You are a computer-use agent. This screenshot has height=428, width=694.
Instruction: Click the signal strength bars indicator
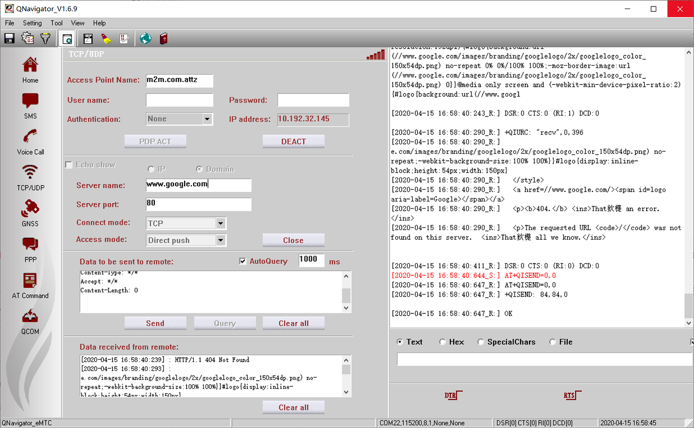(x=376, y=55)
